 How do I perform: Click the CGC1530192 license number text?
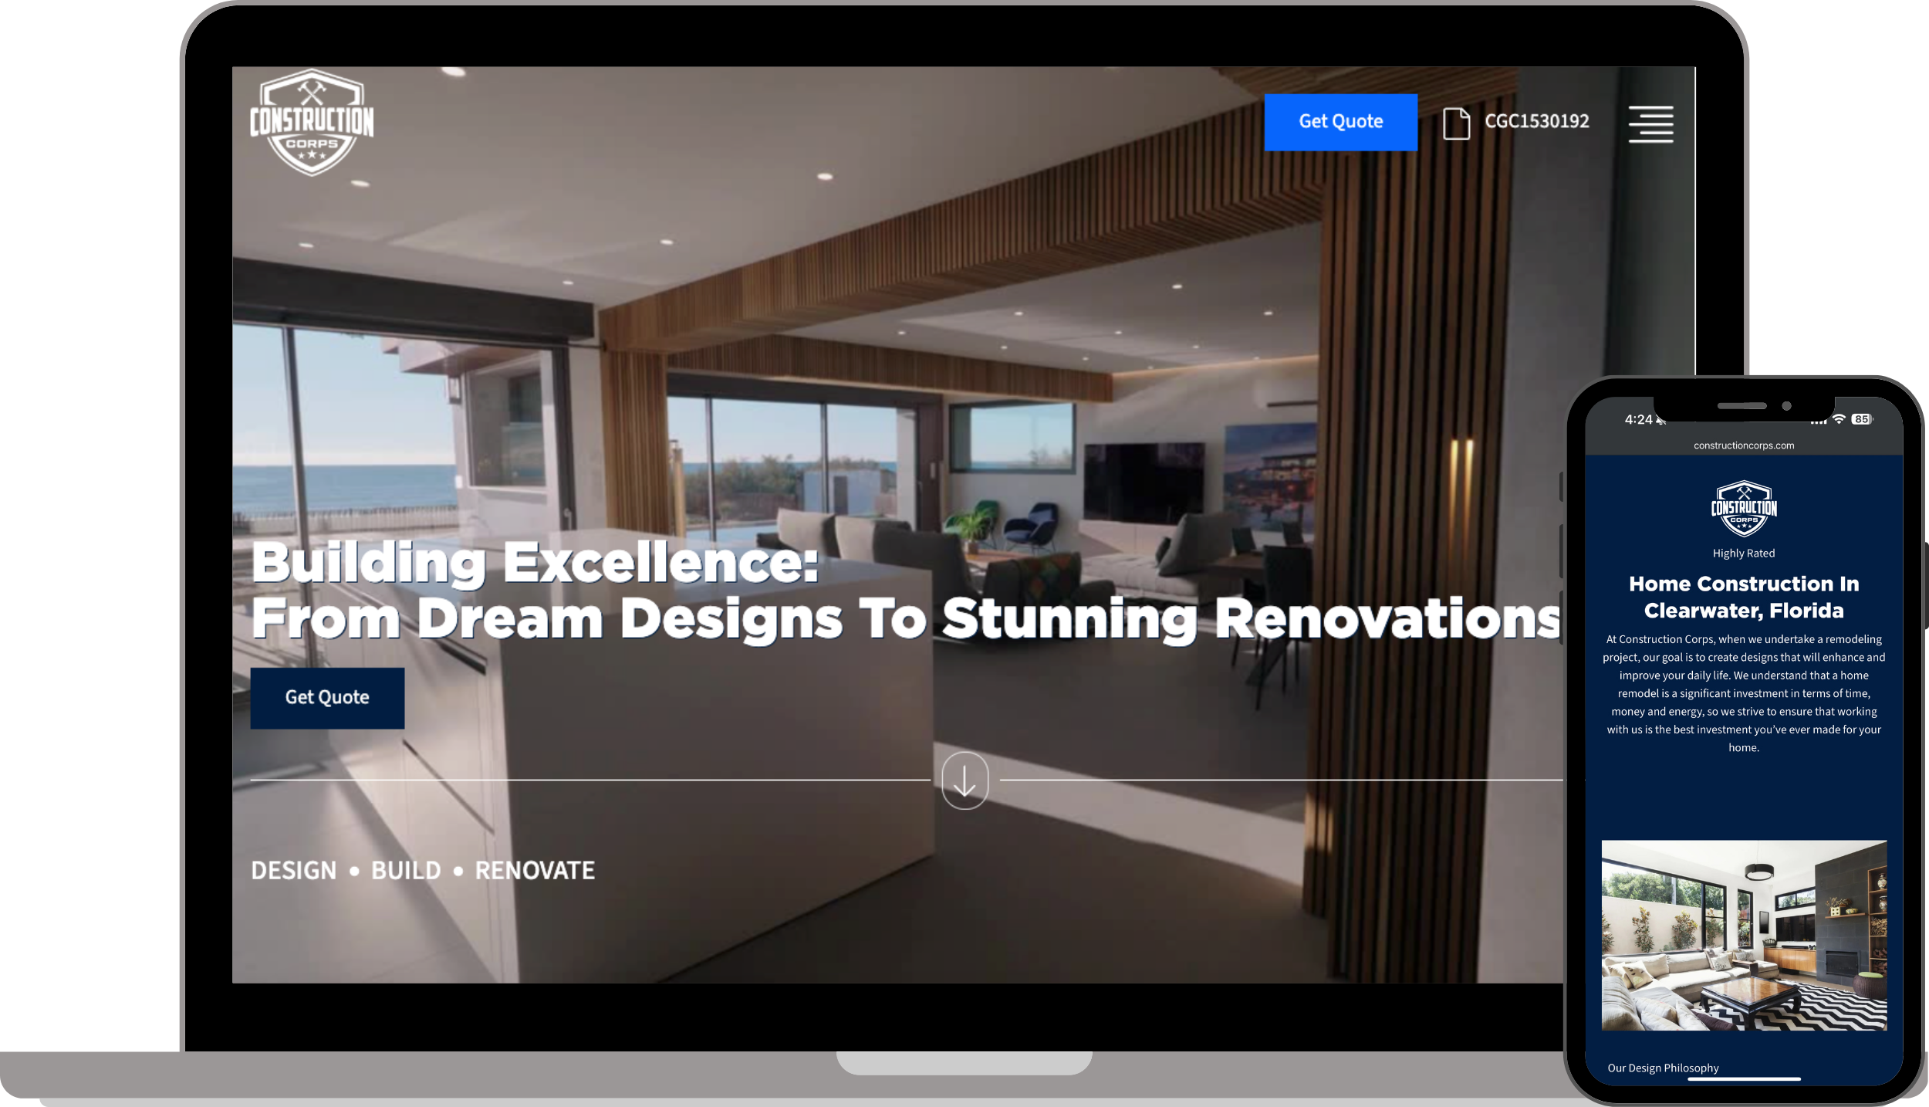[x=1536, y=121]
